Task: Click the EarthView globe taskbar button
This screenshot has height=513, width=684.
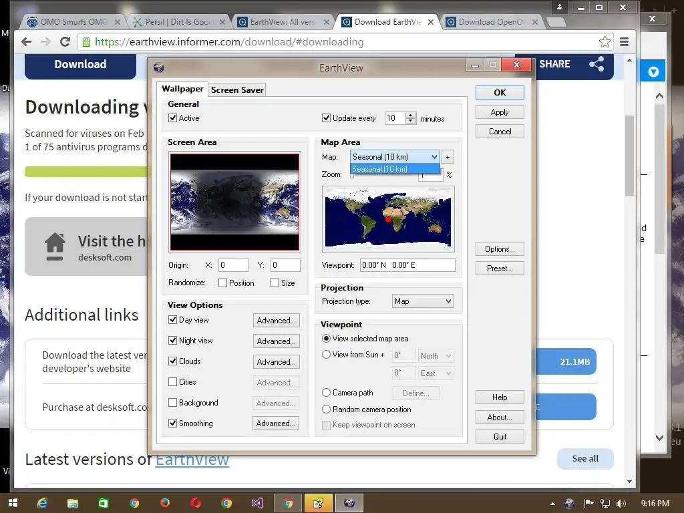Action: coord(349,504)
